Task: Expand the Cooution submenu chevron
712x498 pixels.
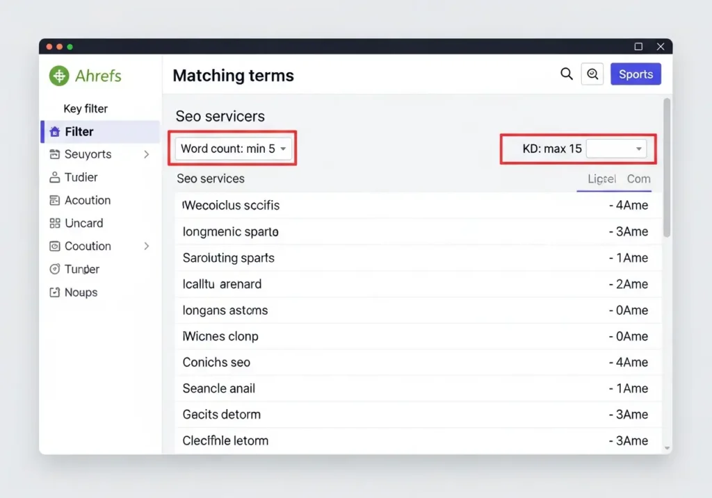Action: 146,246
